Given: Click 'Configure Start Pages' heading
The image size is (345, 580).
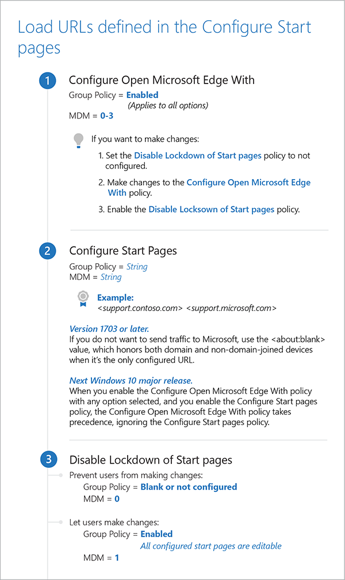Looking at the screenshot, I should [123, 251].
